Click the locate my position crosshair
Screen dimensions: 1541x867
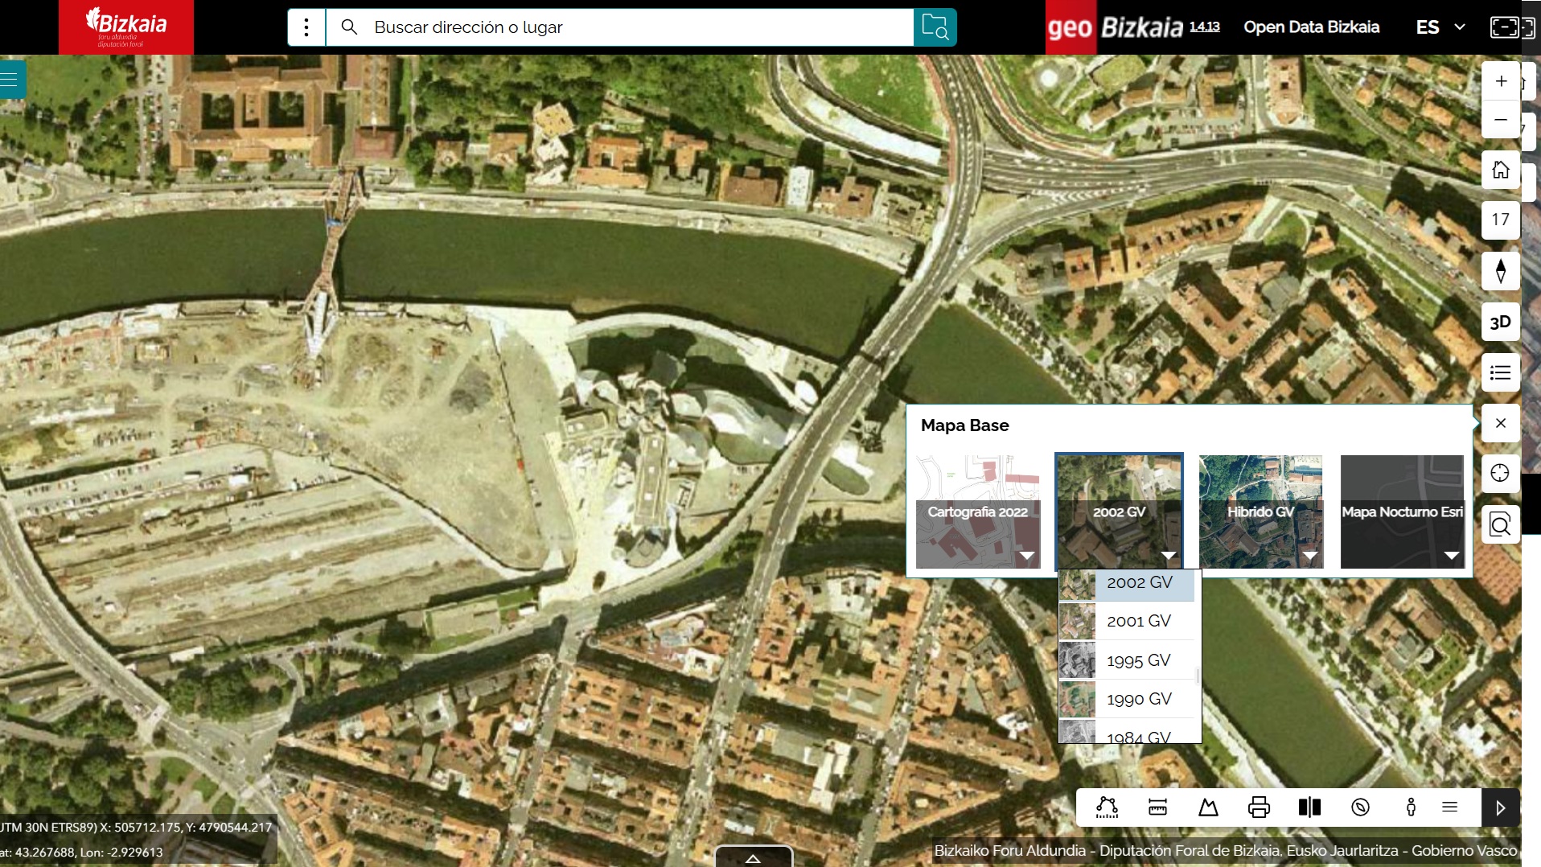click(x=1501, y=473)
